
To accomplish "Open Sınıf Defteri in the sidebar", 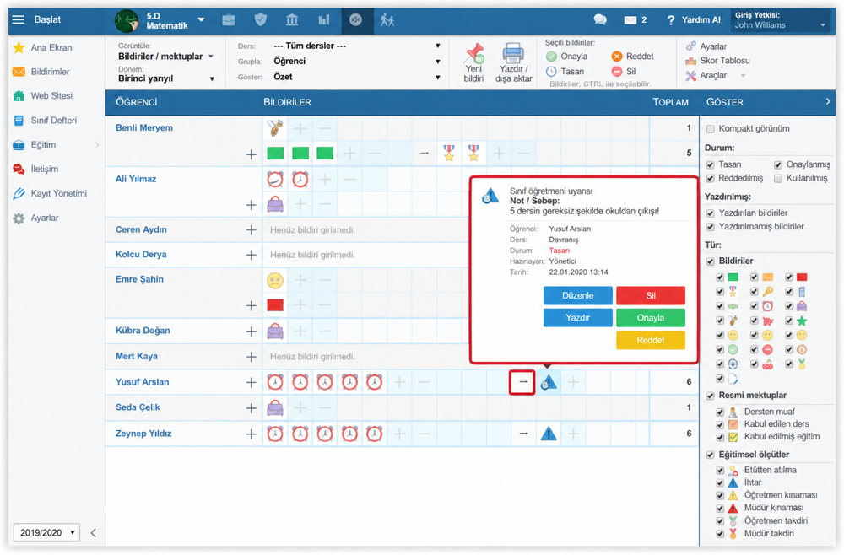I will pos(53,121).
